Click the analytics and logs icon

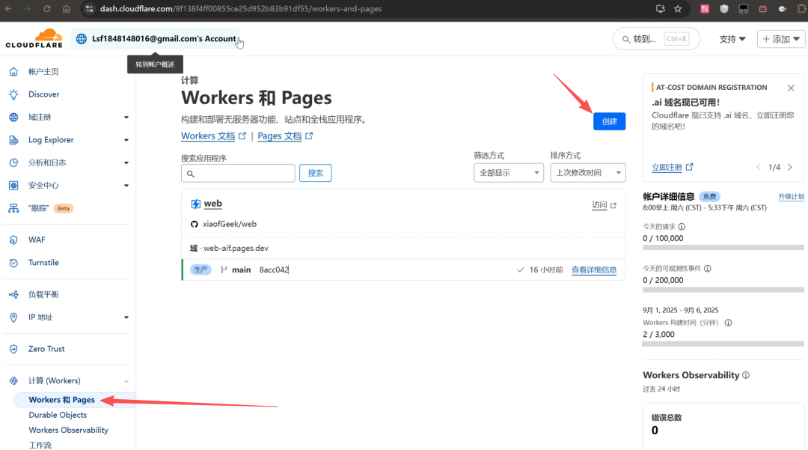(x=14, y=162)
